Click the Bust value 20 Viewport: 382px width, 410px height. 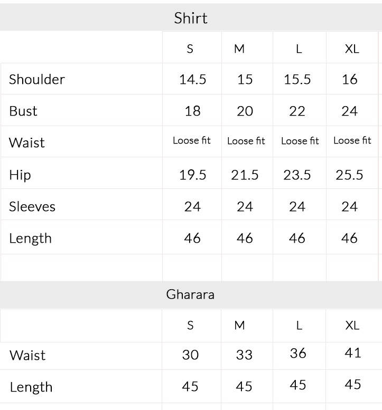pyautogui.click(x=245, y=111)
